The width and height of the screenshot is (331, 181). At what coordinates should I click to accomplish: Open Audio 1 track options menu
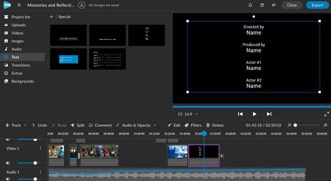pyautogui.click(x=40, y=172)
